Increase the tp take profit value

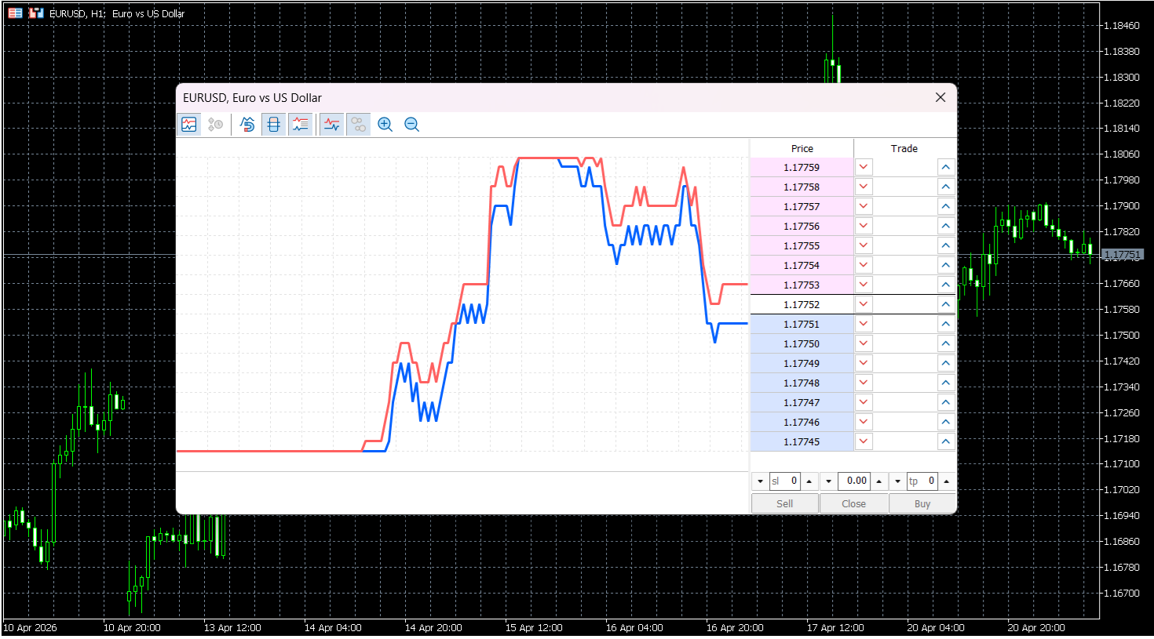947,481
